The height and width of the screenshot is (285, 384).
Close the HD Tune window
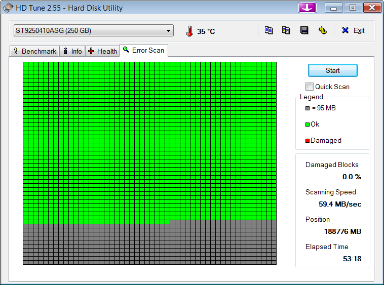point(372,8)
